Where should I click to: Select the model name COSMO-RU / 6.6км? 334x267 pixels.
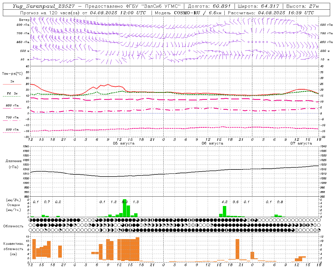[x=198, y=13]
